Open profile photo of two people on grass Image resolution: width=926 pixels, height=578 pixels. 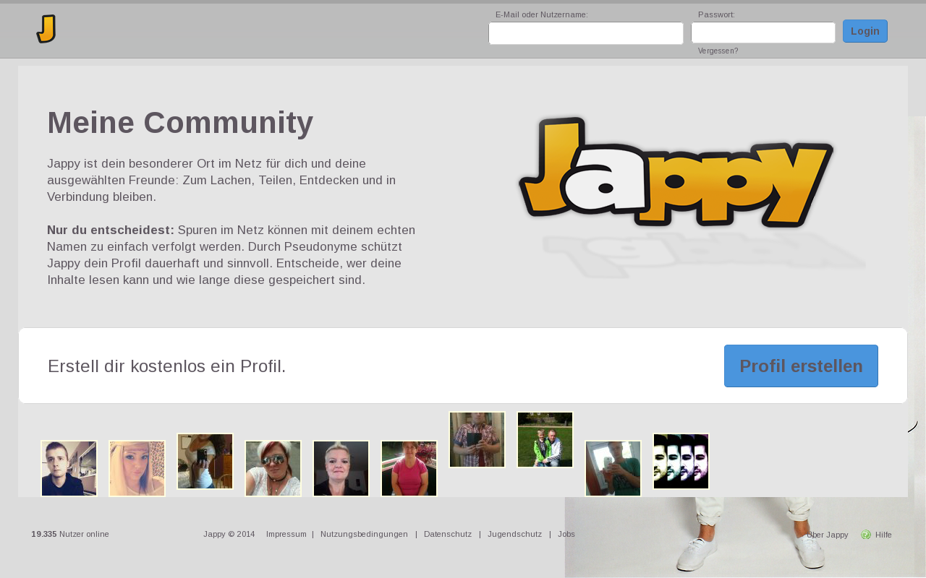click(x=545, y=440)
